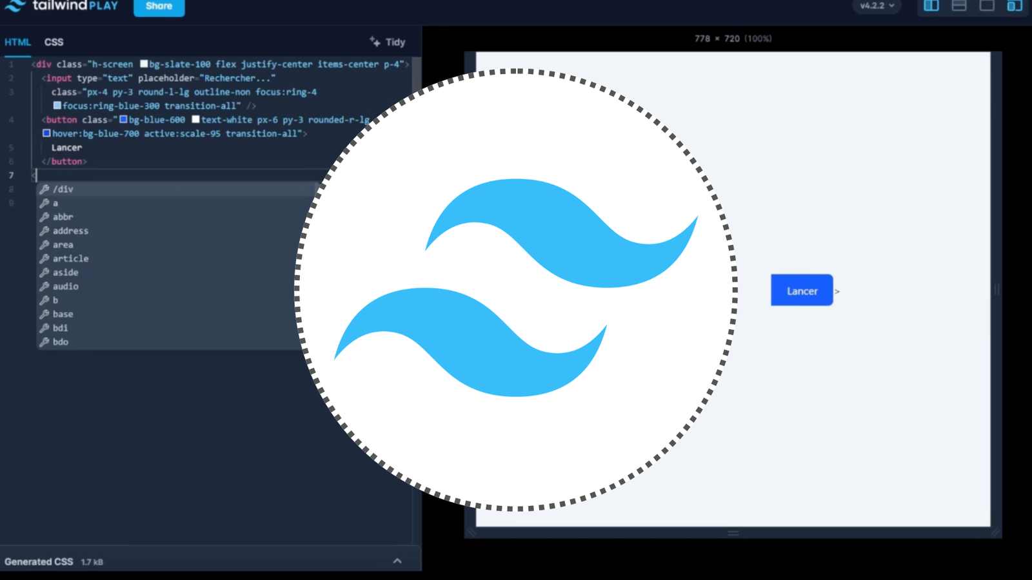Click the preview right-edge resize handle

(997, 289)
